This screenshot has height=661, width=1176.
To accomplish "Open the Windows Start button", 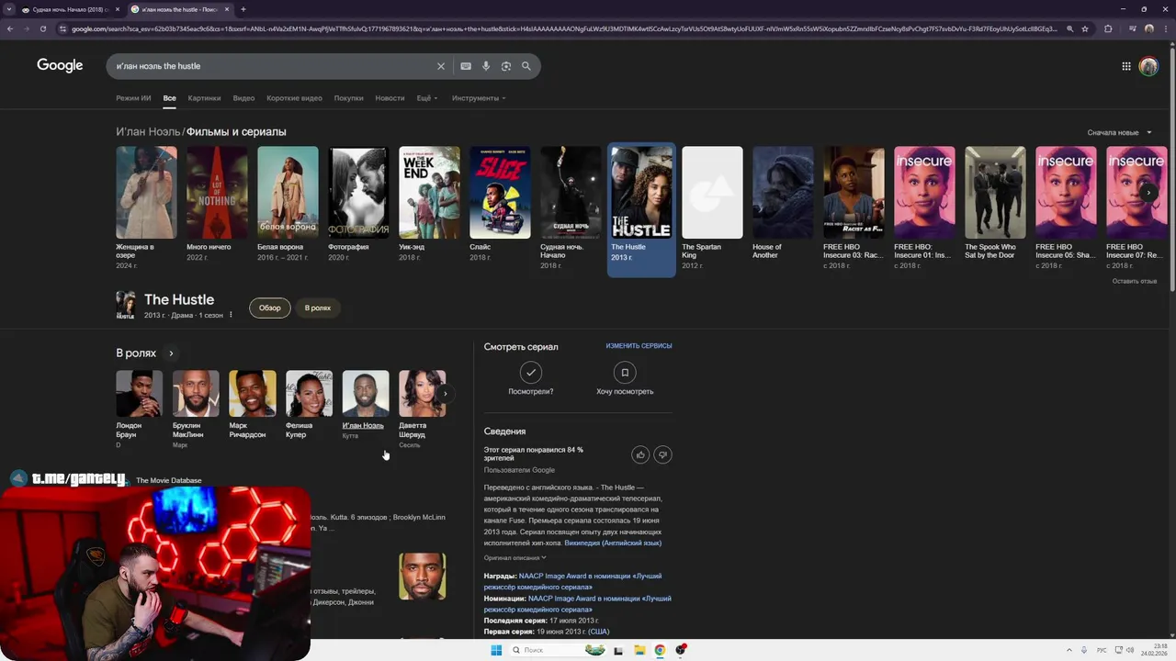I will (496, 650).
